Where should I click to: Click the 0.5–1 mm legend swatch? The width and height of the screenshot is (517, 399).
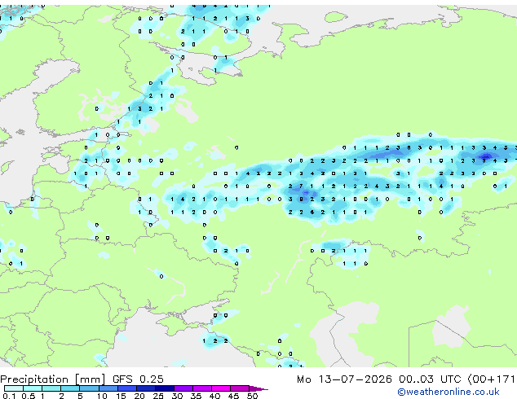(33, 388)
